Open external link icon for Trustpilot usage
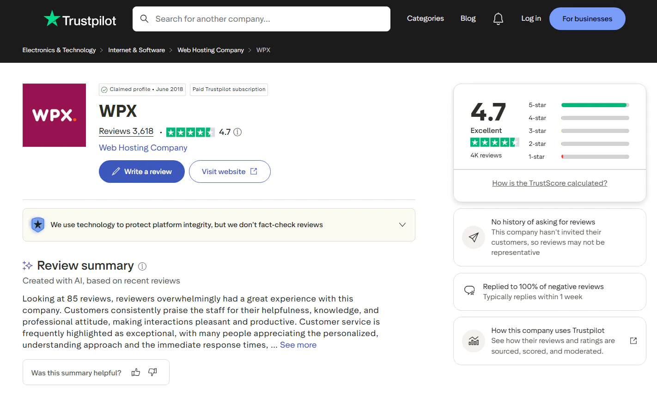657x398 pixels. coord(633,341)
